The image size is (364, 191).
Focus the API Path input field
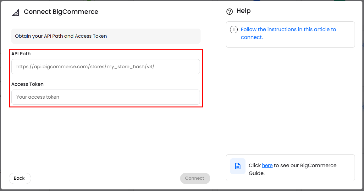coord(105,67)
